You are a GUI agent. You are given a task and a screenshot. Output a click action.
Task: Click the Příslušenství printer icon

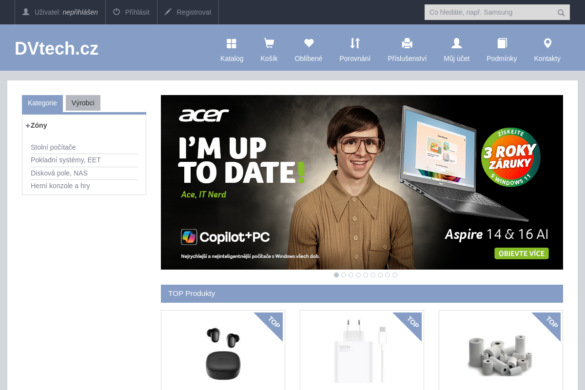[407, 44]
